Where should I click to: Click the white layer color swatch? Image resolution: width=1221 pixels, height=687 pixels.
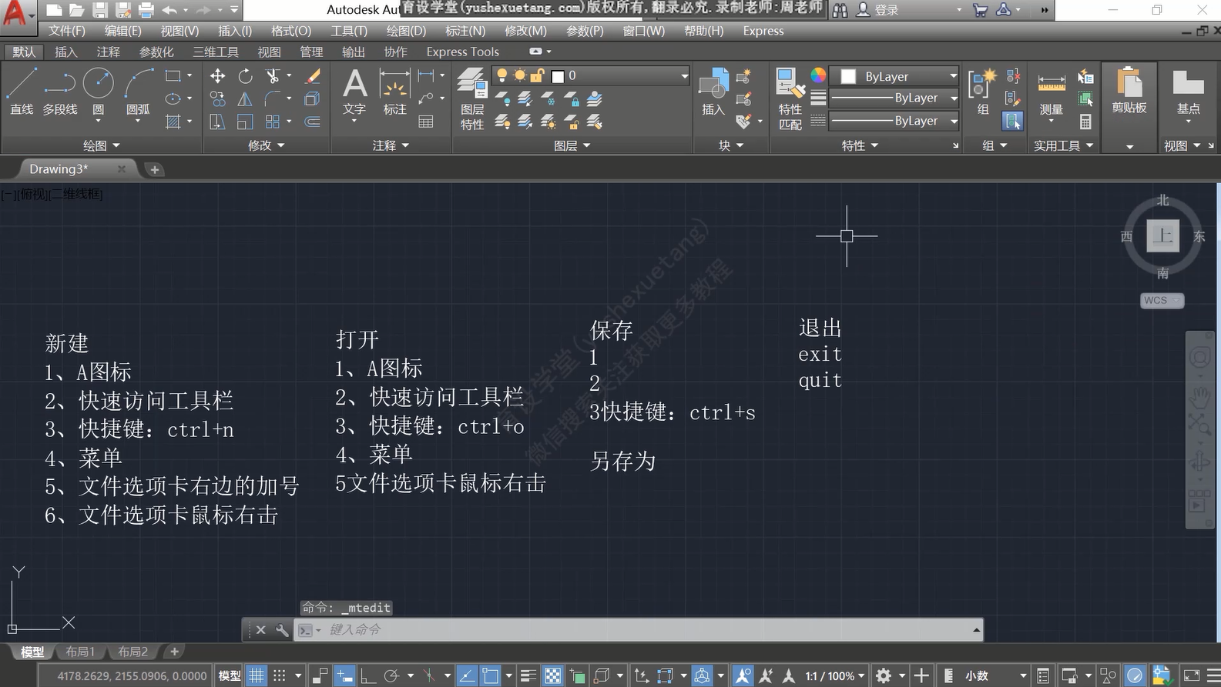pyautogui.click(x=559, y=75)
